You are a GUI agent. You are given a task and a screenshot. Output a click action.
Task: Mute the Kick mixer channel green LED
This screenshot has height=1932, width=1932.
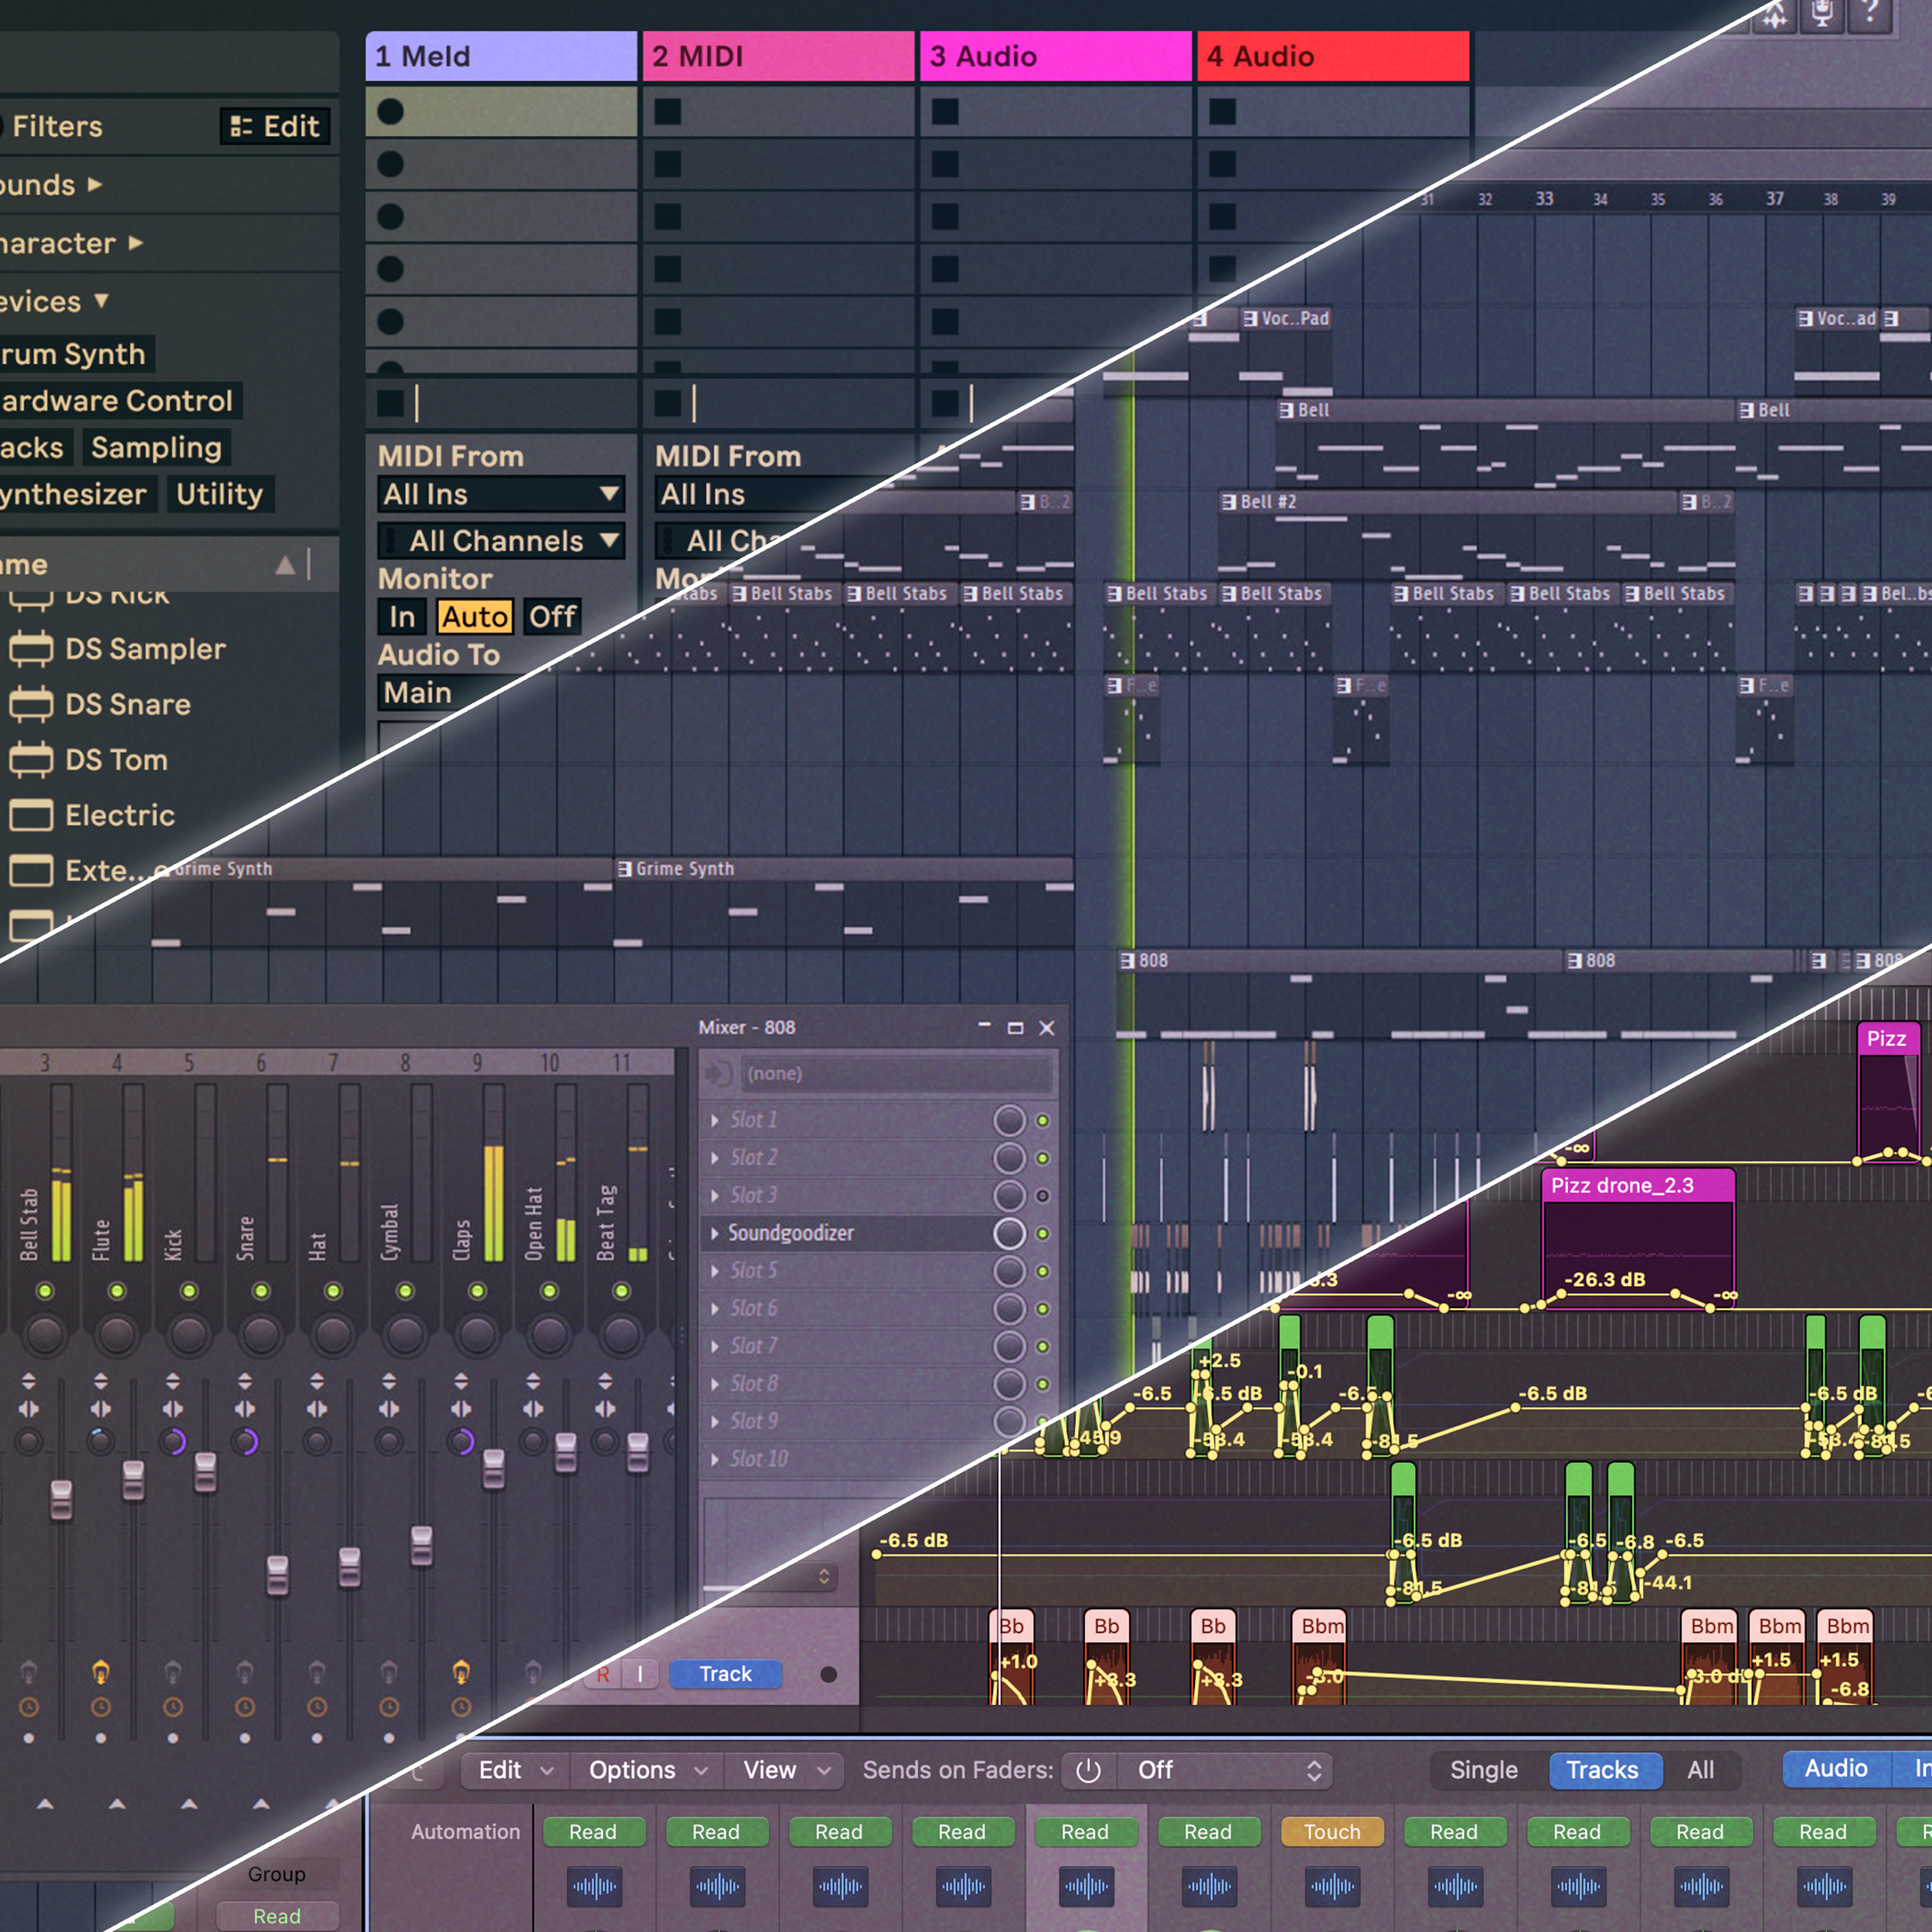(189, 1291)
